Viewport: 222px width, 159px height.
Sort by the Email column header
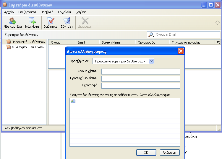click(87, 42)
